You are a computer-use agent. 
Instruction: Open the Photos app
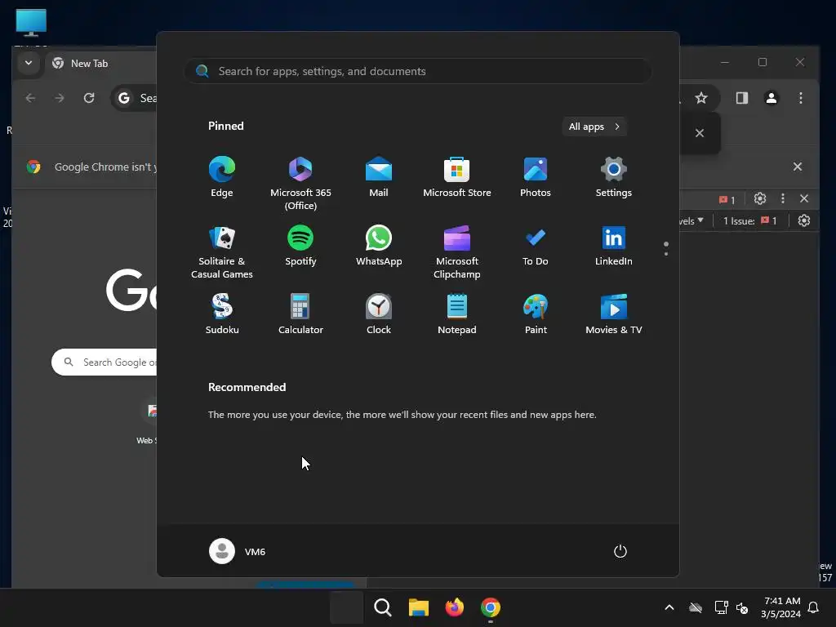click(x=536, y=177)
